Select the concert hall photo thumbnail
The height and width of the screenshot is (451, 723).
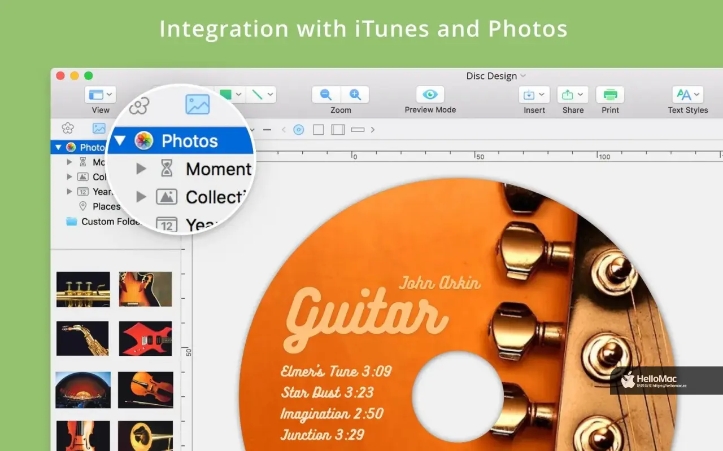pos(83,390)
